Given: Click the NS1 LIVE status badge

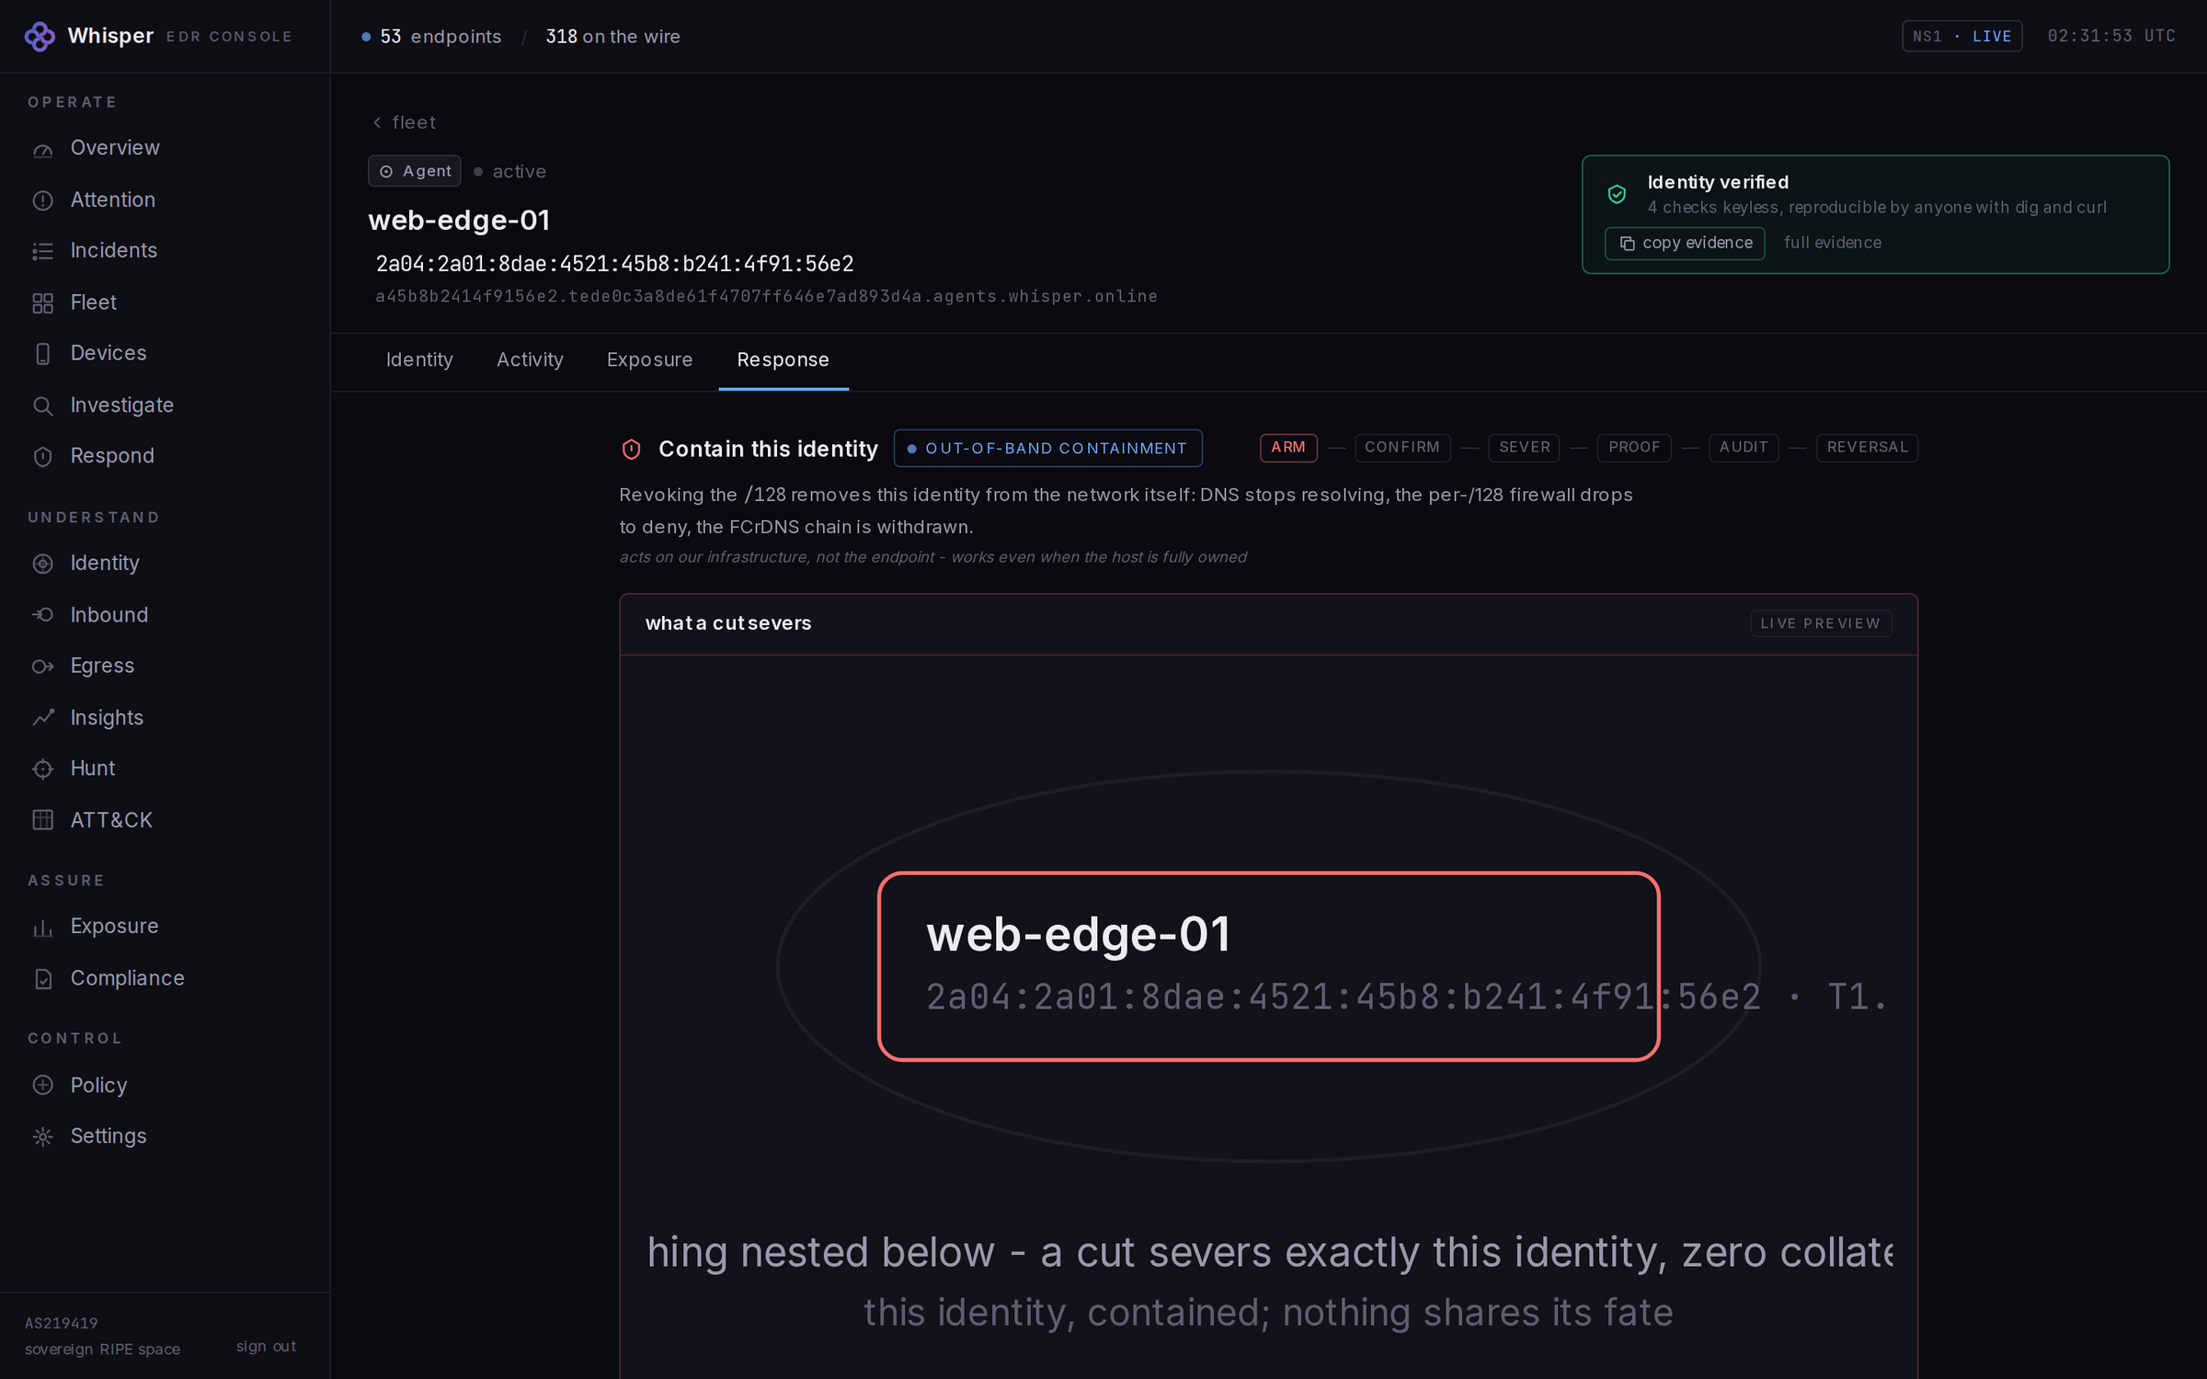Looking at the screenshot, I should click(1961, 36).
